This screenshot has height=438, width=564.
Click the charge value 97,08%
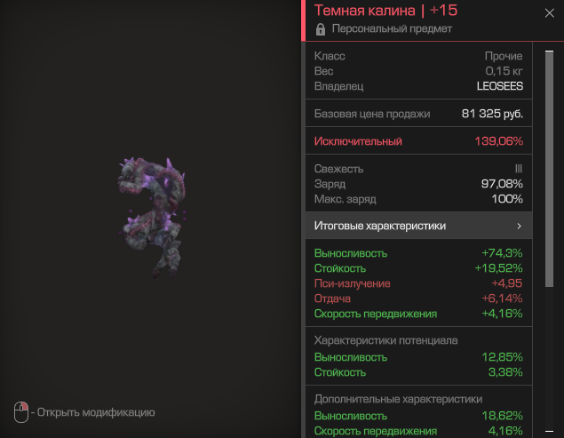tap(502, 184)
